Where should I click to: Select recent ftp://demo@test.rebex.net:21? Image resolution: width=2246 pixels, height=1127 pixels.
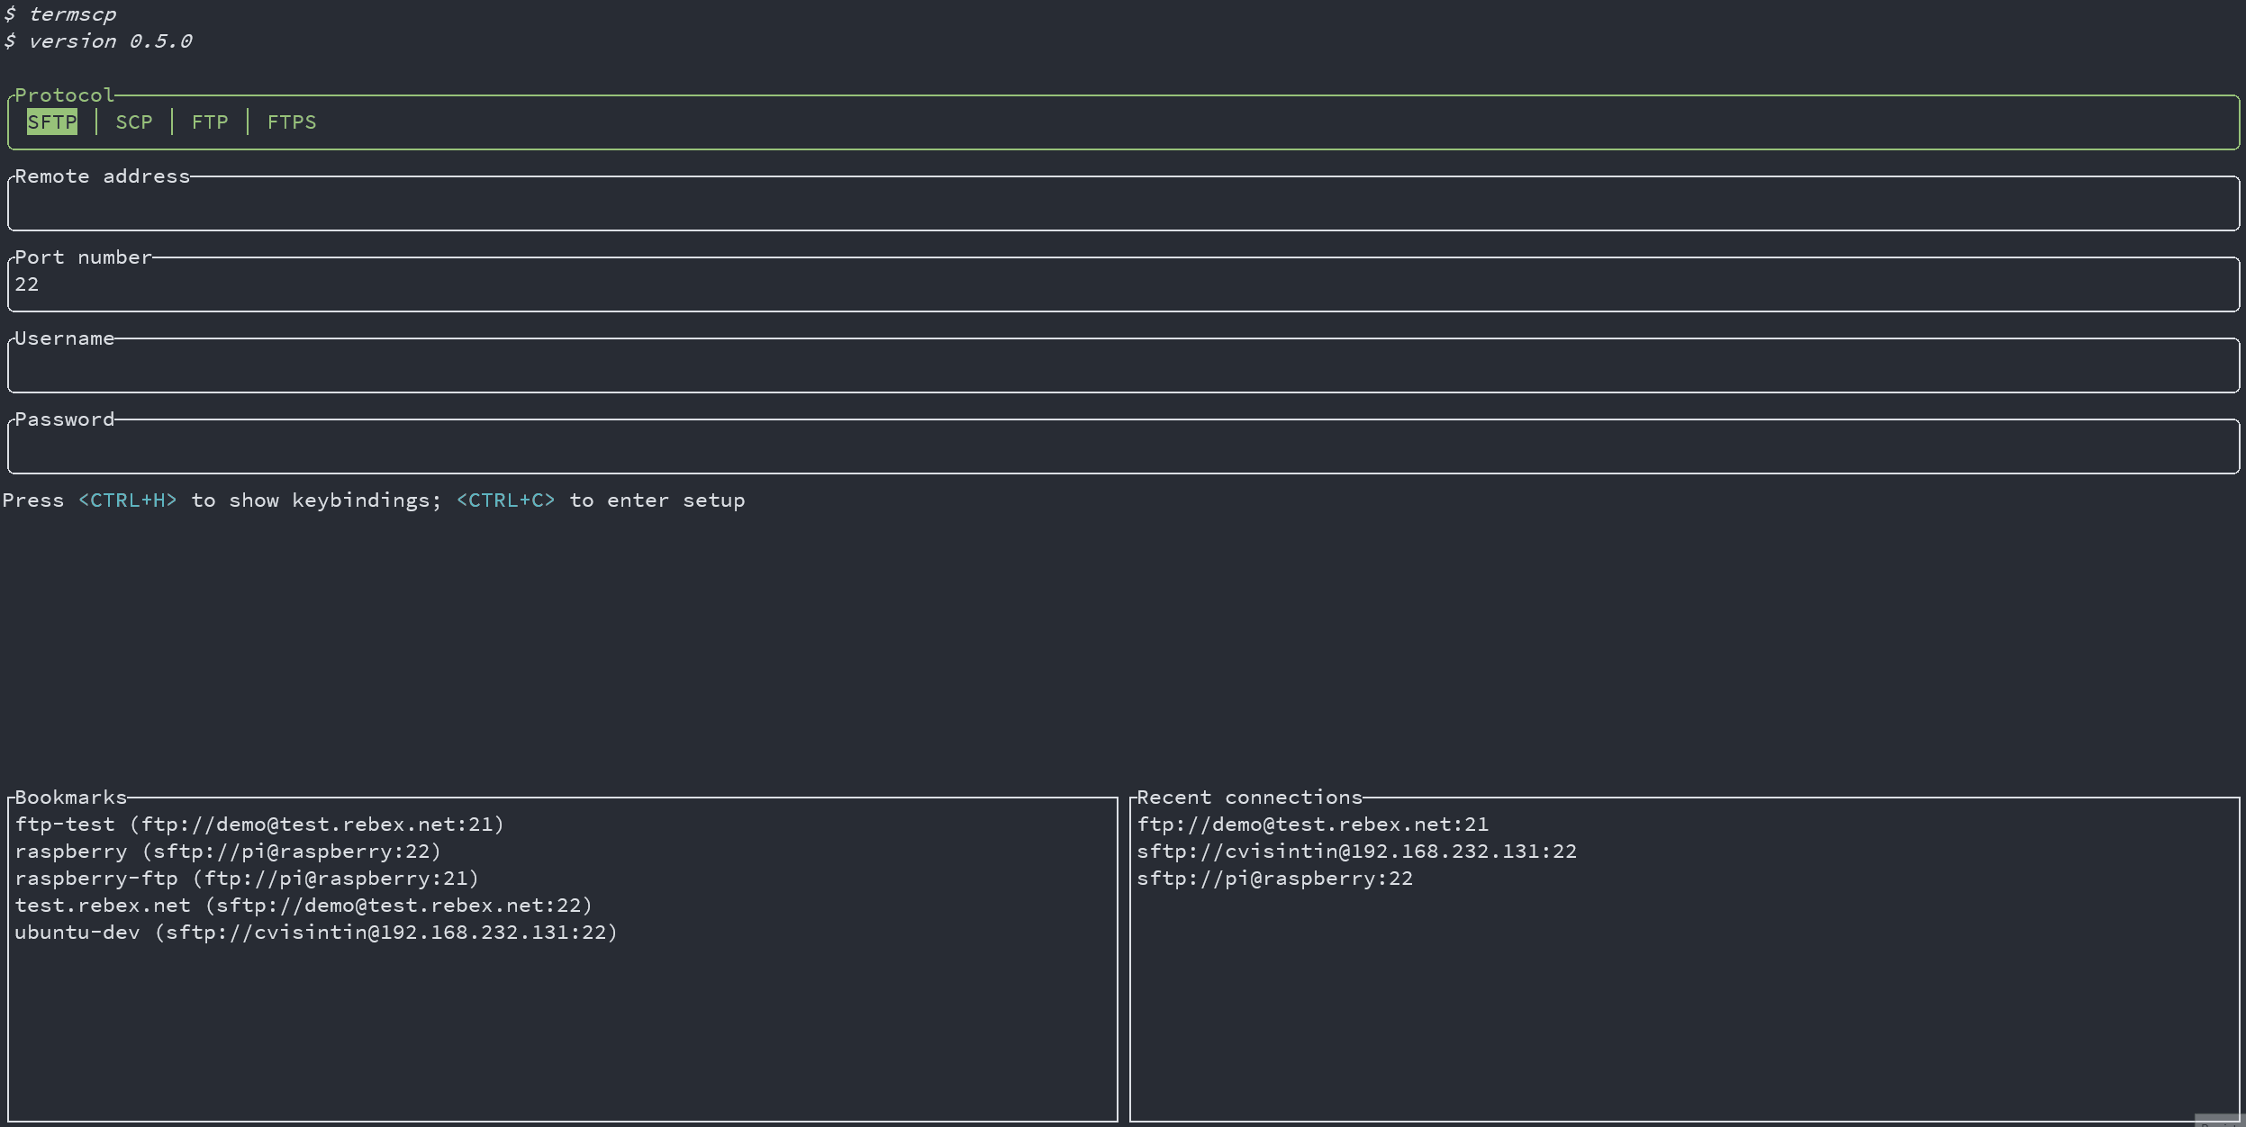[1313, 824]
